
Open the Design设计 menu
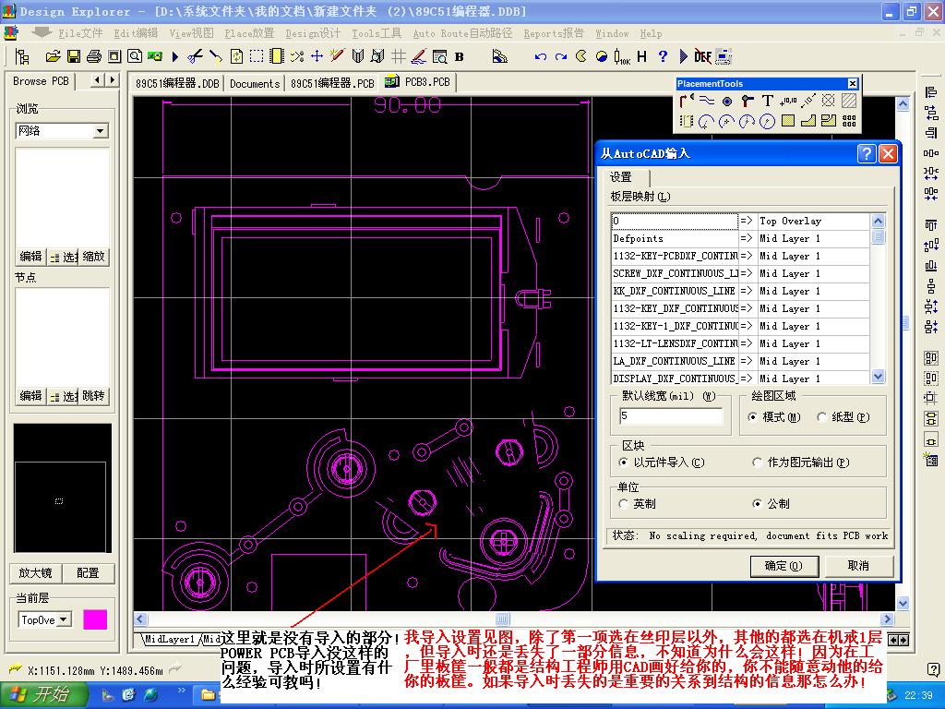pyautogui.click(x=313, y=33)
